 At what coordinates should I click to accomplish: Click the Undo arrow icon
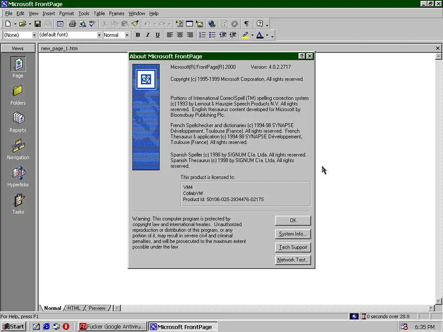click(x=148, y=24)
